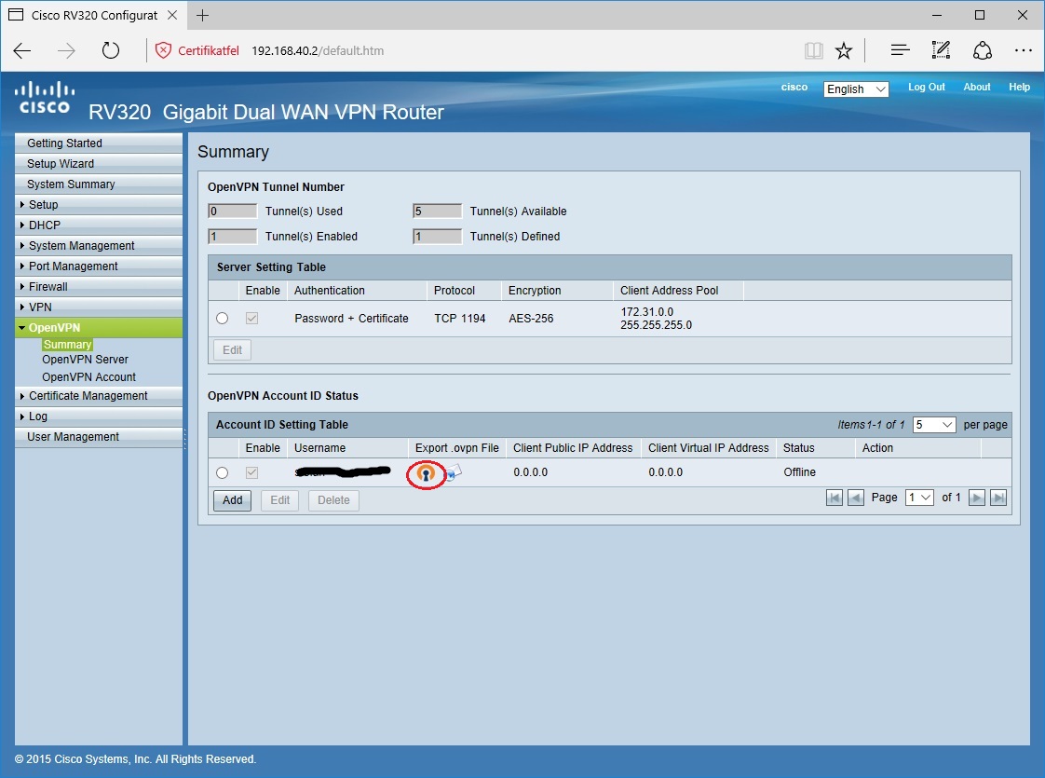Select the server setting table row radio
The image size is (1045, 778).
222,319
